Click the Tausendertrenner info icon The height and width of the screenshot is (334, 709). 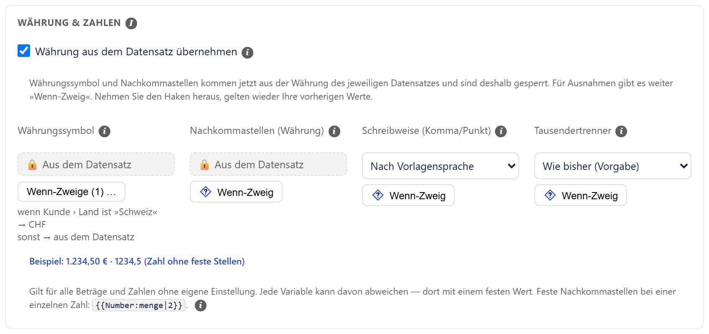pos(621,131)
